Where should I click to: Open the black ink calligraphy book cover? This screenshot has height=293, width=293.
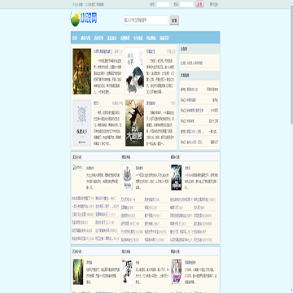pos(127,272)
